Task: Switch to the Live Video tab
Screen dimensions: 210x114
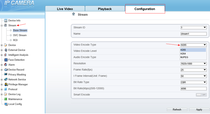Action: pos(65,9)
